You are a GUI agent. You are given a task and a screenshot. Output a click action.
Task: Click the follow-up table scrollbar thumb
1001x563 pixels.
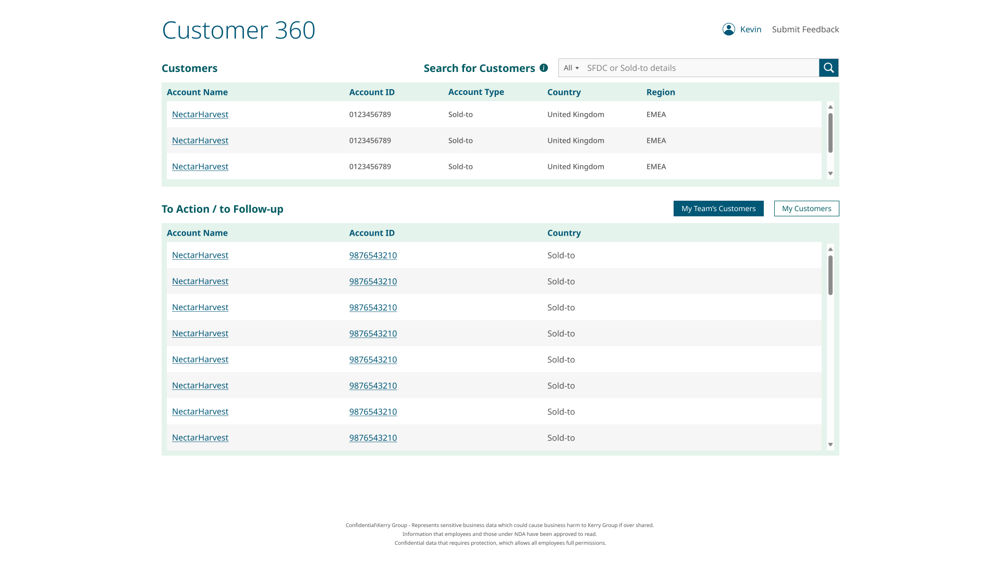[x=831, y=275]
